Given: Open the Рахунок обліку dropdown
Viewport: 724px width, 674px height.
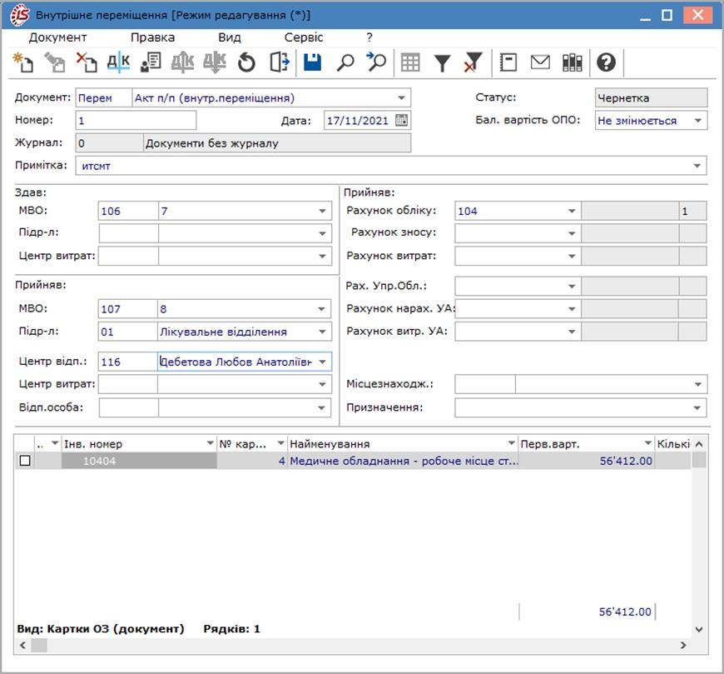Looking at the screenshot, I should pos(572,212).
